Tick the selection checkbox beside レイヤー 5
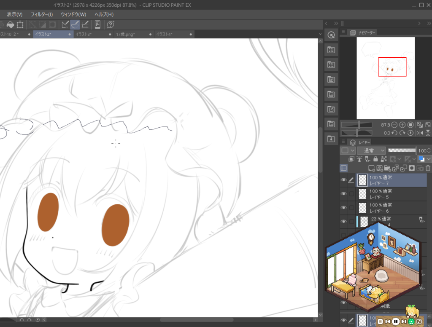 point(351,194)
